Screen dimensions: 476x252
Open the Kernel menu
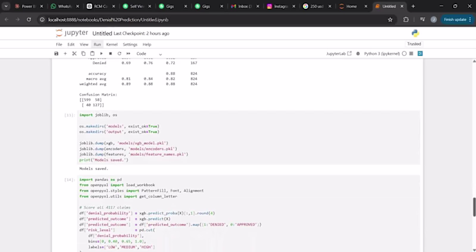coord(111,44)
